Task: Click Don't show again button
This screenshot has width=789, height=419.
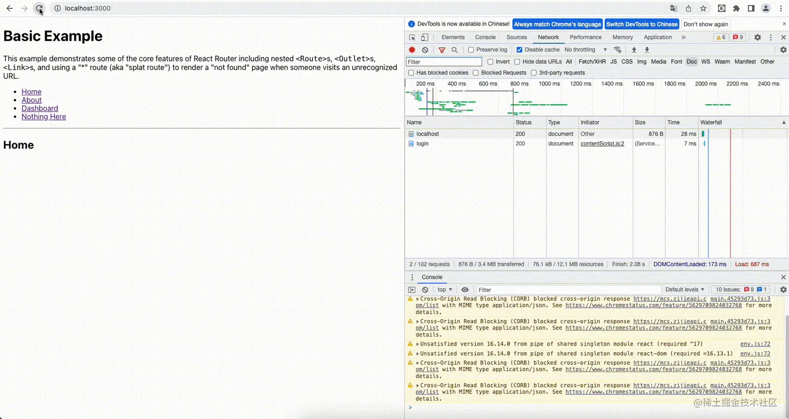Action: coord(706,24)
